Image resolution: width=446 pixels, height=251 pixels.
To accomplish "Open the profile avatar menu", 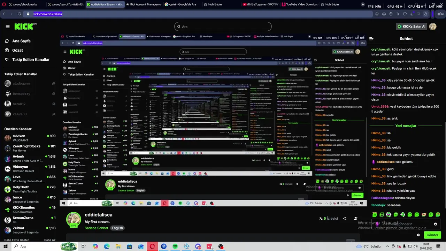I will click(433, 26).
